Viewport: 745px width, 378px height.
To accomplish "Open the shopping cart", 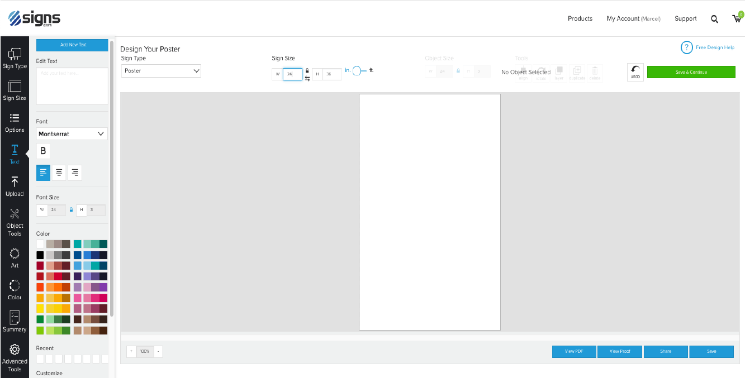I will click(x=737, y=18).
